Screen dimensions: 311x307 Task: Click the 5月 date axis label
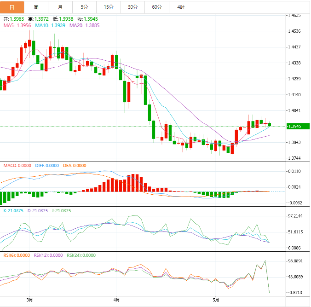[216, 300]
